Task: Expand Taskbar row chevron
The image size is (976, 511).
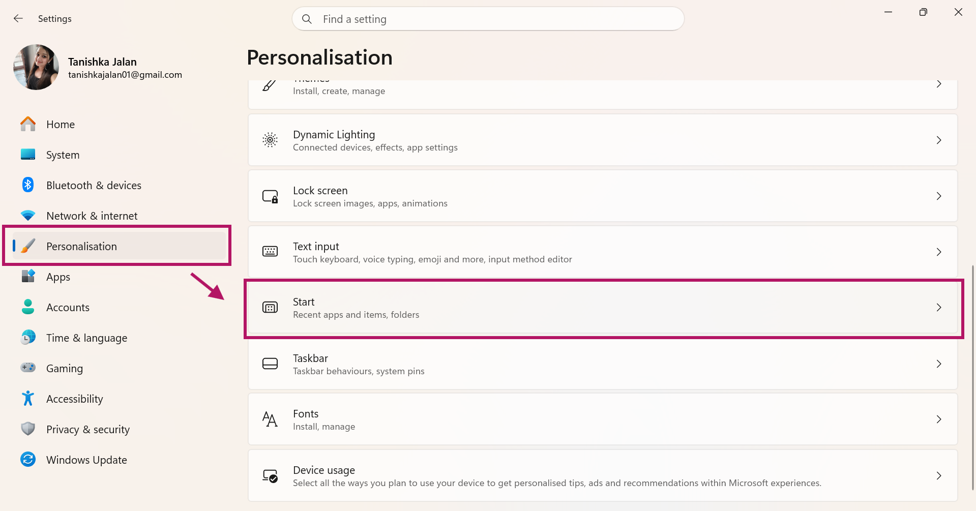Action: [x=939, y=364]
